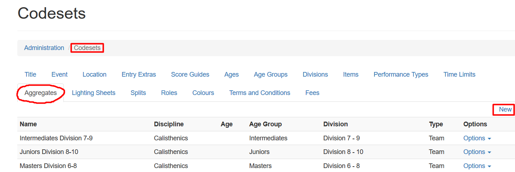
Task: Switch to the Terms and Conditions tab
Action: (260, 93)
